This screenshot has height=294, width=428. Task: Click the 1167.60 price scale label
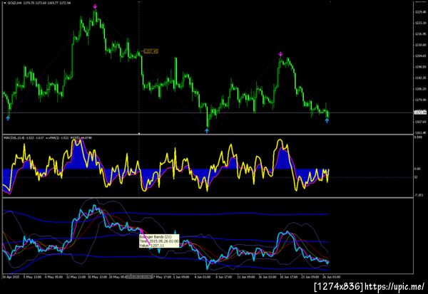click(x=420, y=122)
